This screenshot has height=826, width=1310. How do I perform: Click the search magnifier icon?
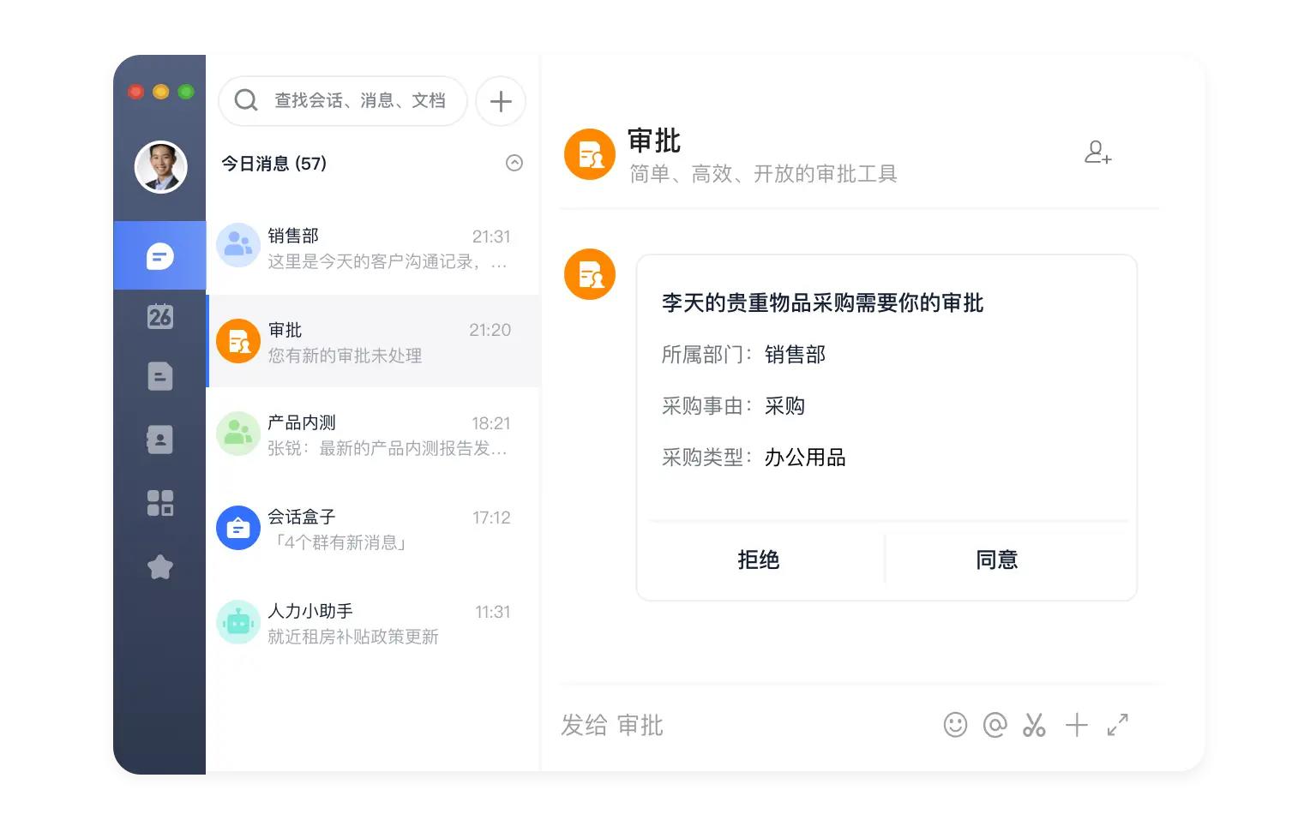point(246,100)
